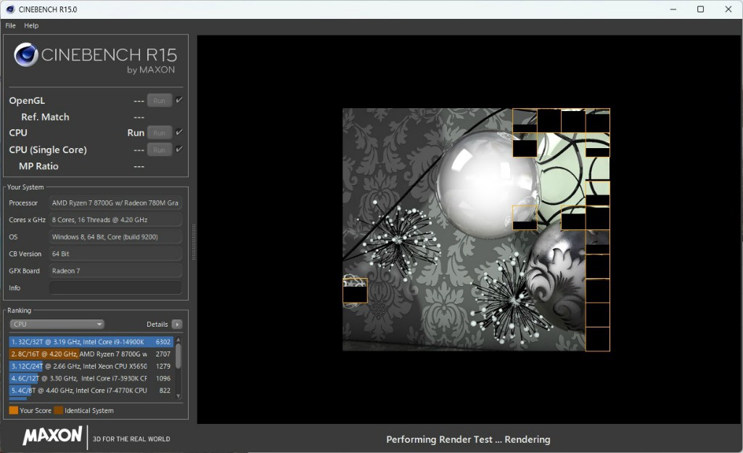
Task: Click the scroll up arrow in ranking list
Action: point(178,339)
